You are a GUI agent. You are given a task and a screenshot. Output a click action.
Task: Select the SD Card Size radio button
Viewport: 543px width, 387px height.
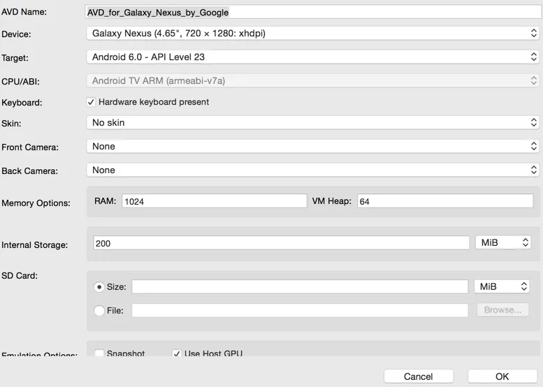pos(99,287)
